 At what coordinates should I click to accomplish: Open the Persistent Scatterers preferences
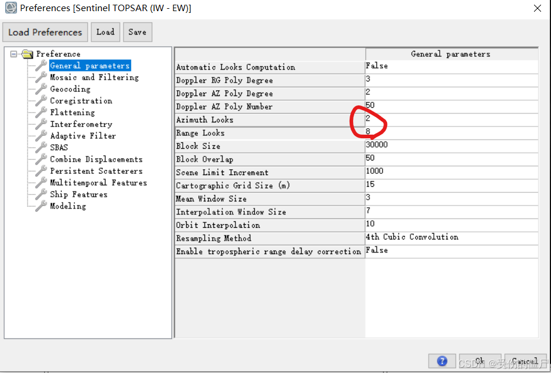click(x=96, y=171)
